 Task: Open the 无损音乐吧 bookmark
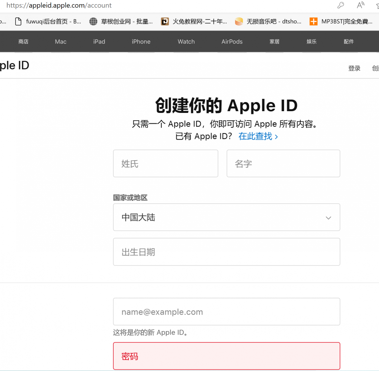pos(268,21)
